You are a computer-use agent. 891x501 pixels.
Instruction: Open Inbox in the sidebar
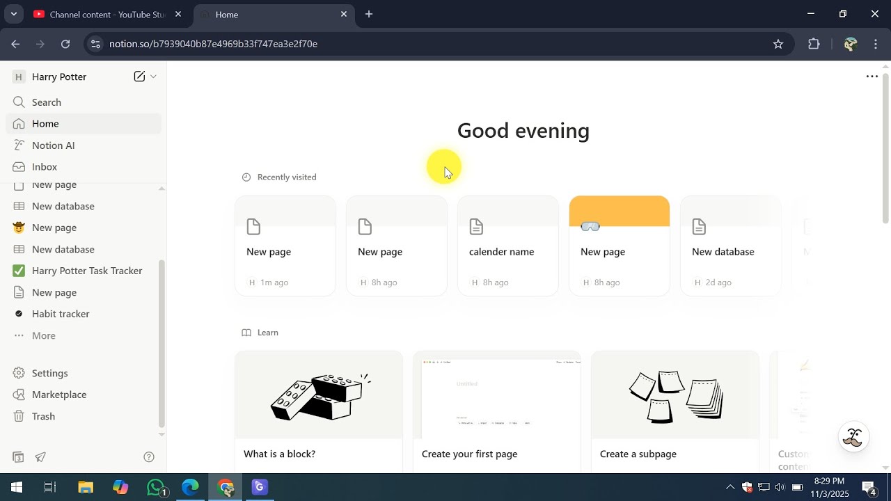[x=84, y=167]
